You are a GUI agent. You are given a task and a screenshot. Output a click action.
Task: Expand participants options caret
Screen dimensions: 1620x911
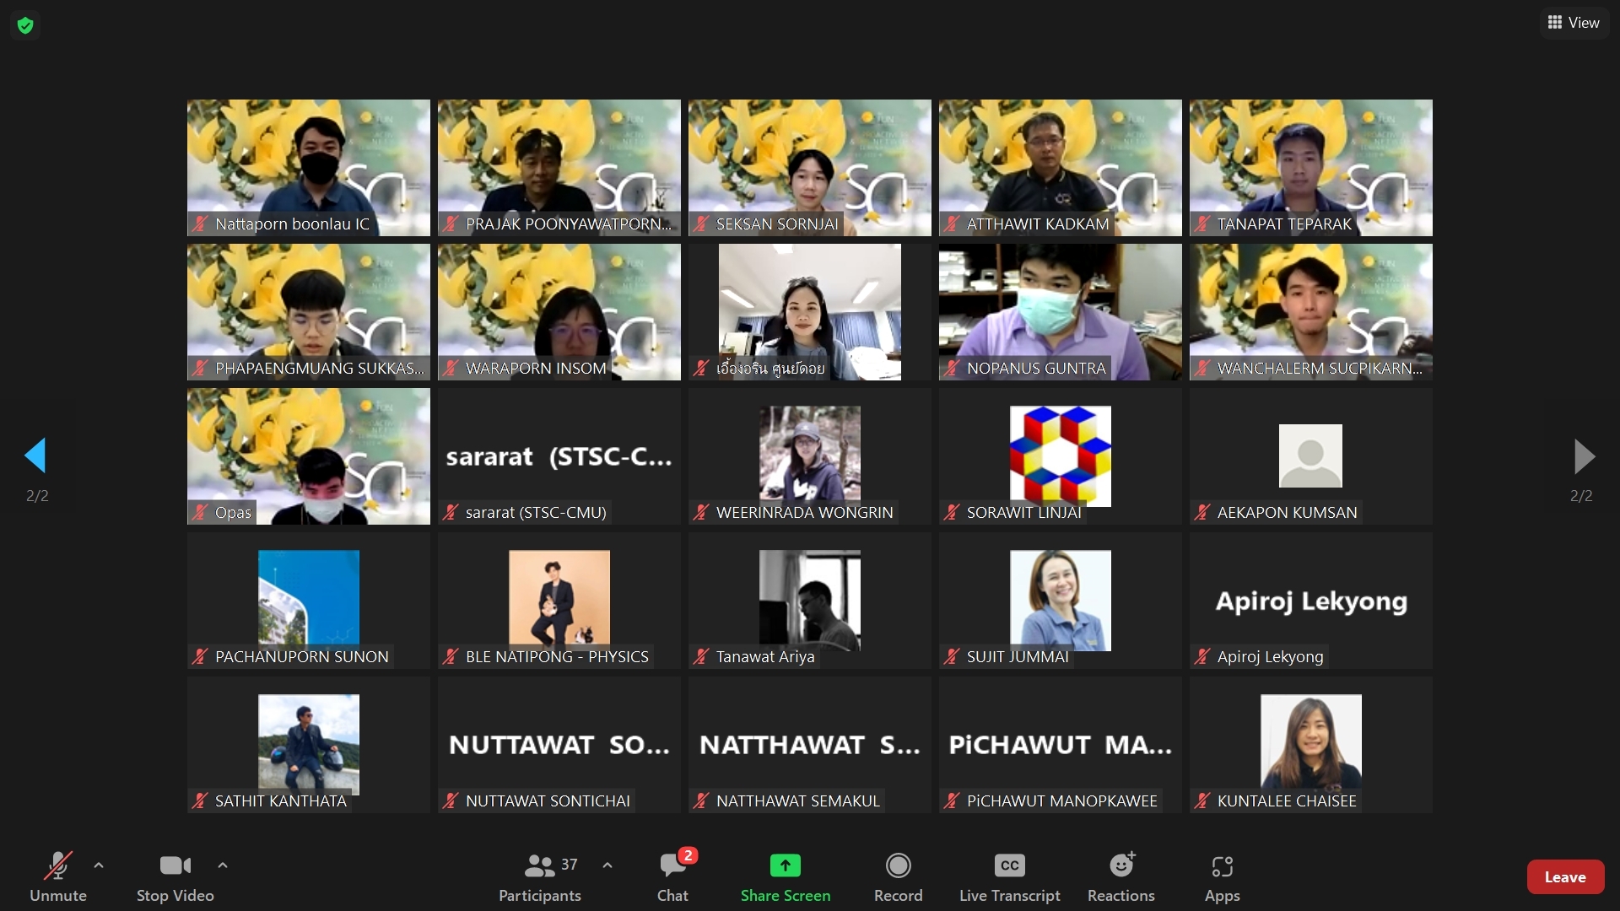(x=607, y=865)
